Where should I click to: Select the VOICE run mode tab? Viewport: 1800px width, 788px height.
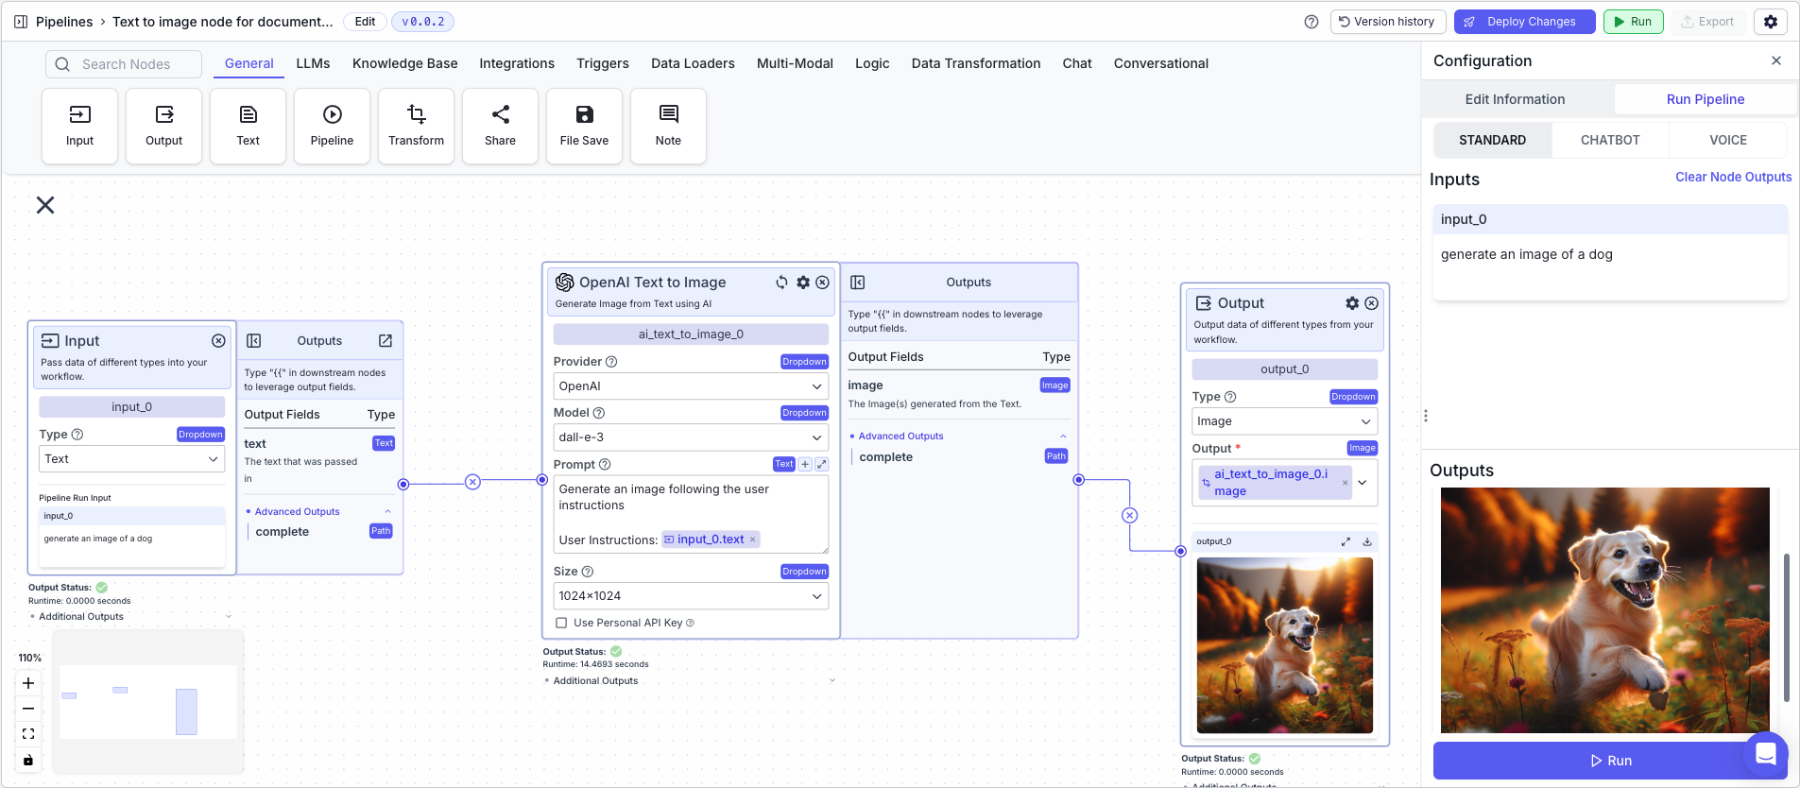point(1727,140)
